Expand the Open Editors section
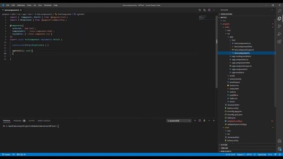Screen dimensions: 283x159 point(226,14)
